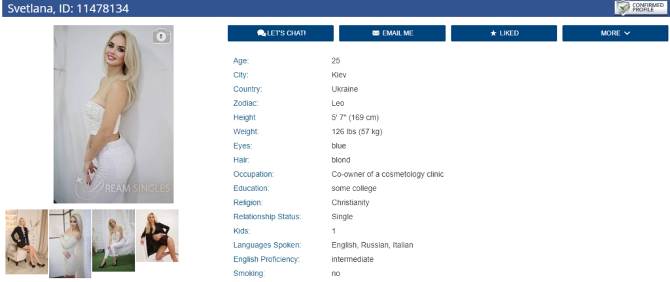View thumbnail of woman sitting on grass
This screenshot has width=670, height=282.
click(114, 240)
